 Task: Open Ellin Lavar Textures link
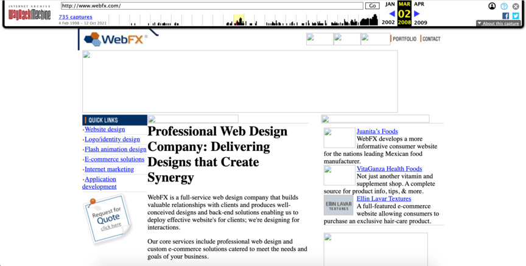point(384,198)
